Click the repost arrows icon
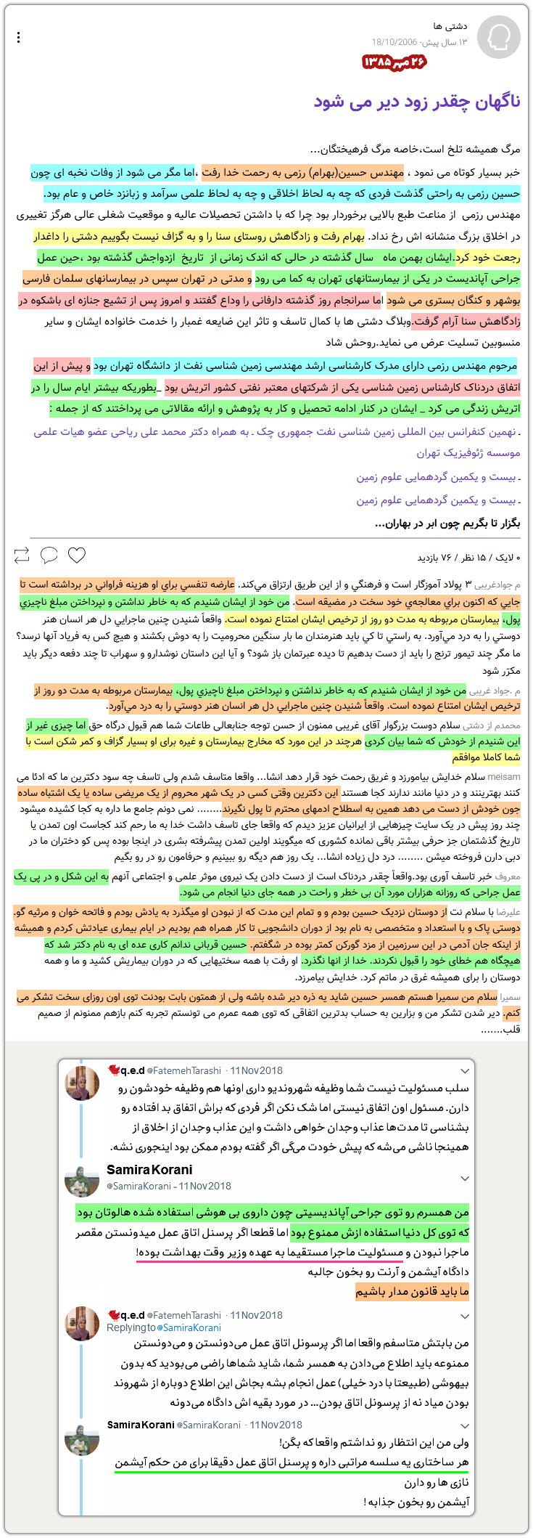Image resolution: width=533 pixels, height=1538 pixels. pos(22,556)
